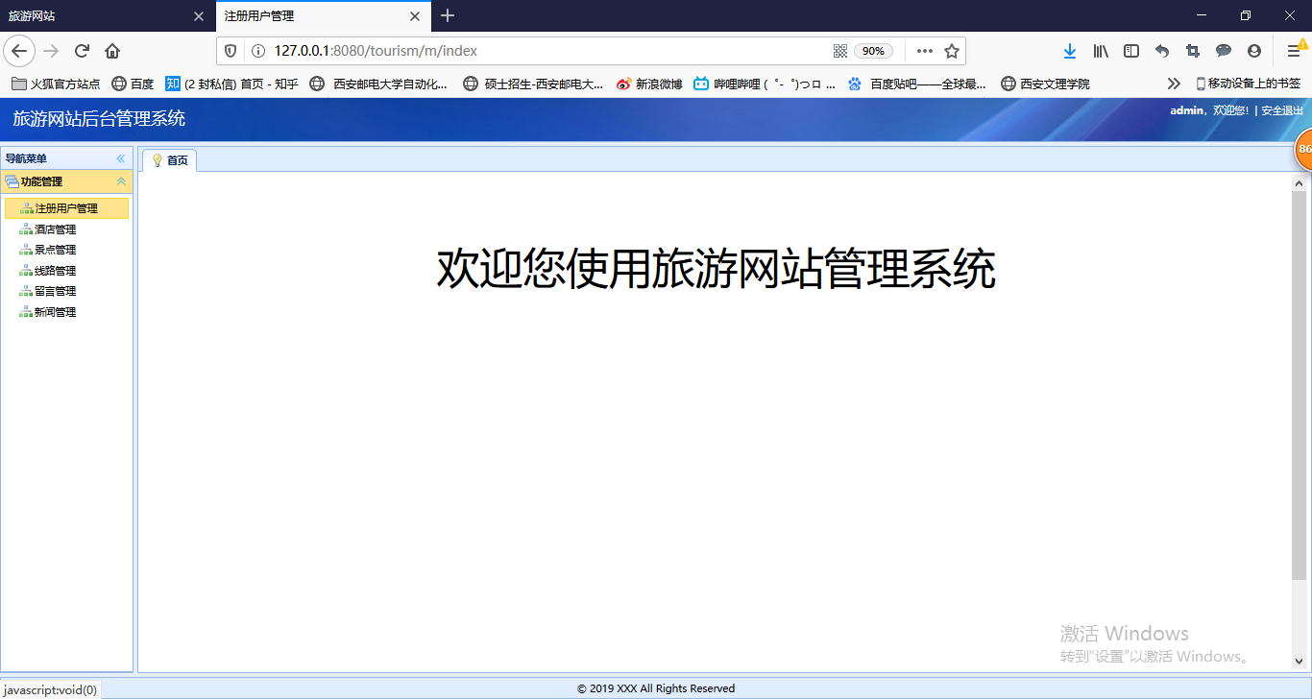Click the undo arrow toolbar icon

pyautogui.click(x=1162, y=51)
